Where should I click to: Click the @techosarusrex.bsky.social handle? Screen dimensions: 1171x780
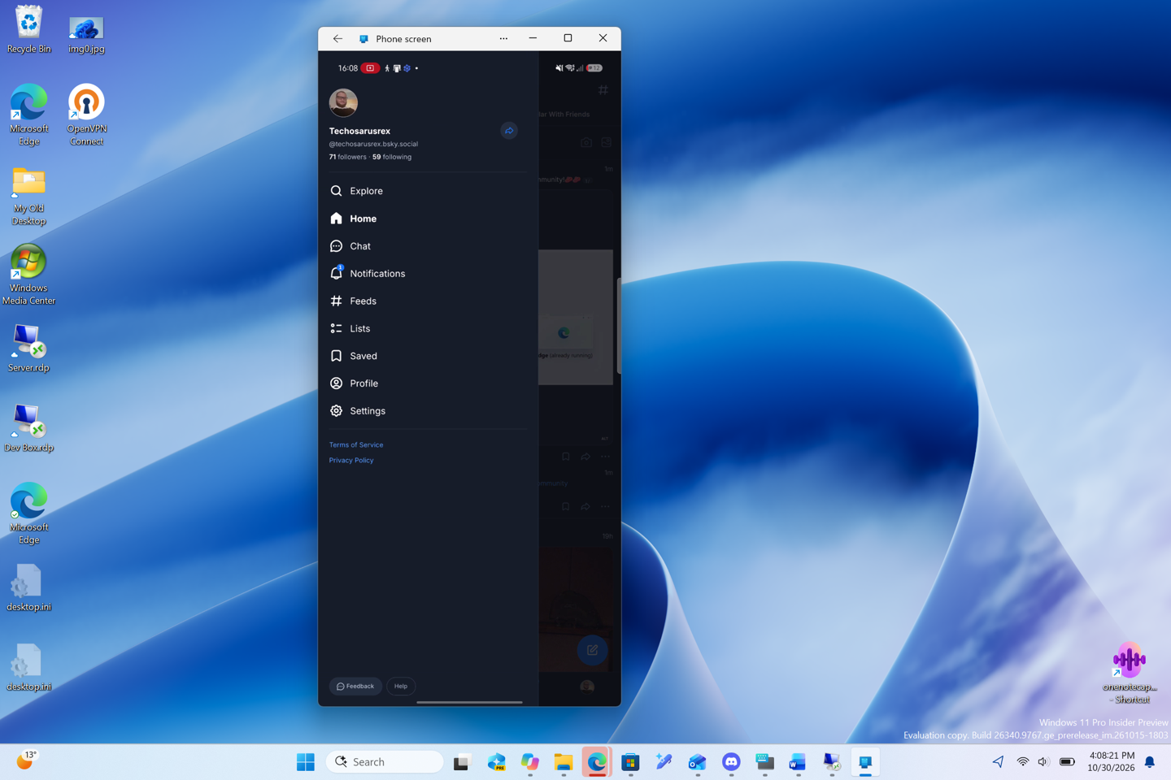pyautogui.click(x=373, y=144)
